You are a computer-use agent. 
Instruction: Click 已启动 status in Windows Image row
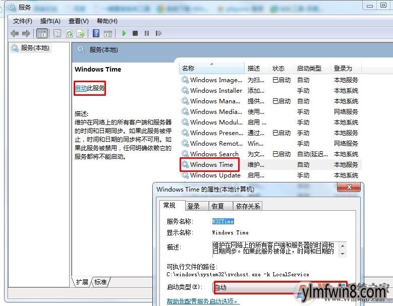click(x=282, y=80)
